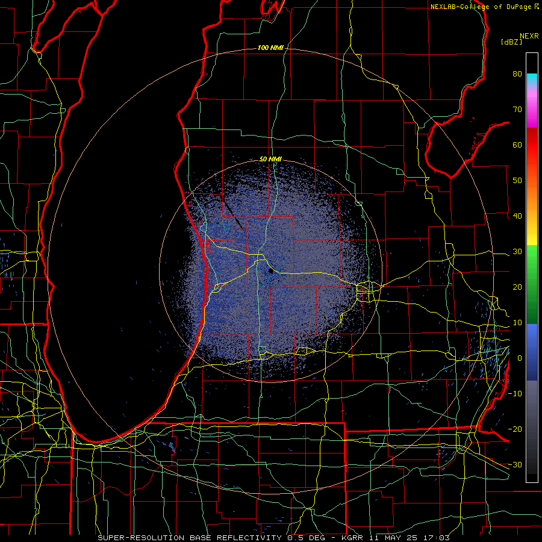Click the 40 value on the dBZ scale
This screenshot has width=542, height=542.
[x=517, y=216]
